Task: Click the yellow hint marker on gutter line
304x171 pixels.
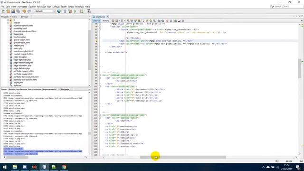Action: click(96, 41)
